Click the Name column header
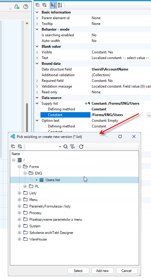 click(x=16, y=154)
